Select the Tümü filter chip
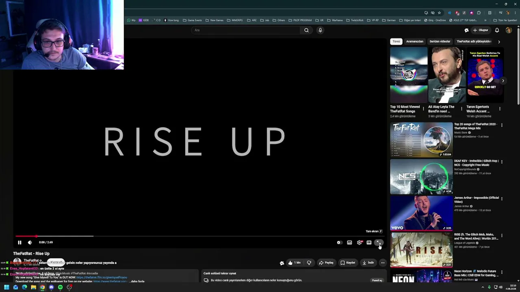520x292 pixels. [x=396, y=41]
